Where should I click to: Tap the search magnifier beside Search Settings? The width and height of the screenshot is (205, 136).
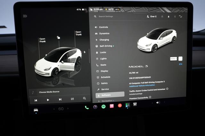coord(95,16)
